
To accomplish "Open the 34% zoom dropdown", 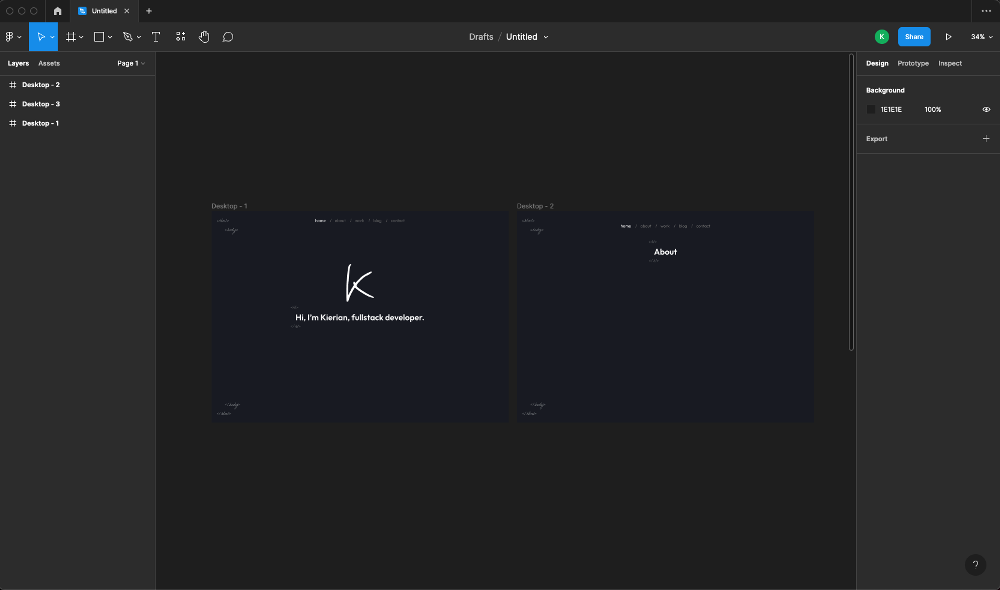I will click(981, 37).
